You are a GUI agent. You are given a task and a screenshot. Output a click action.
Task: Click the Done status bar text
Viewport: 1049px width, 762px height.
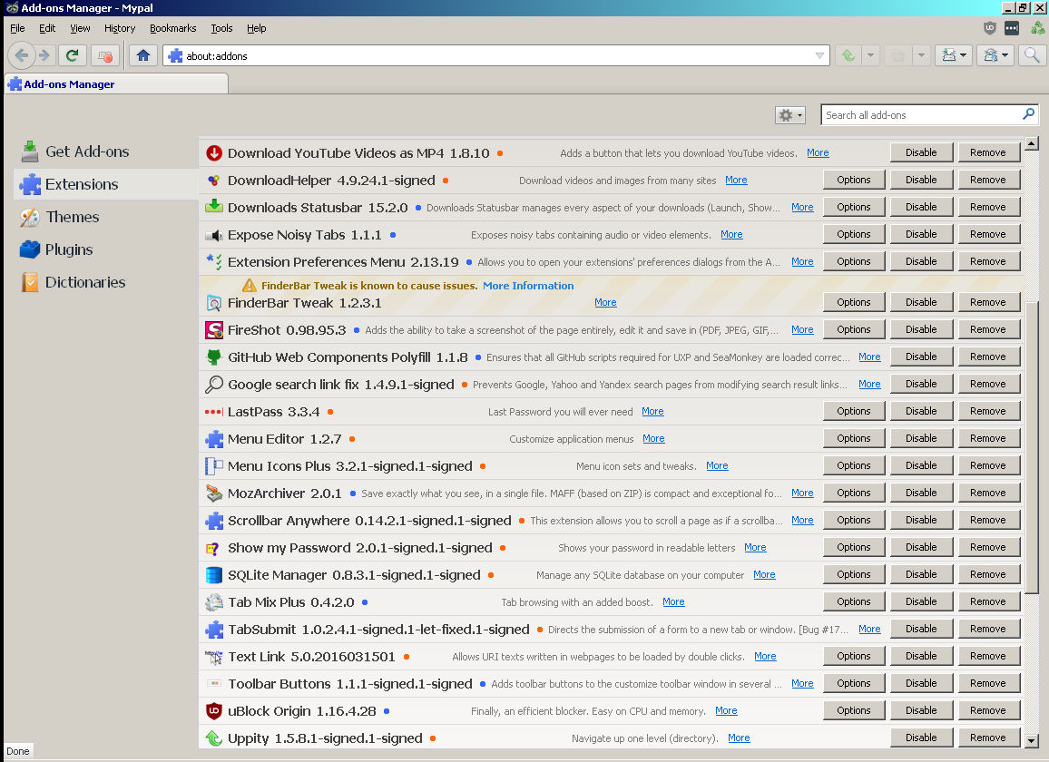17,751
